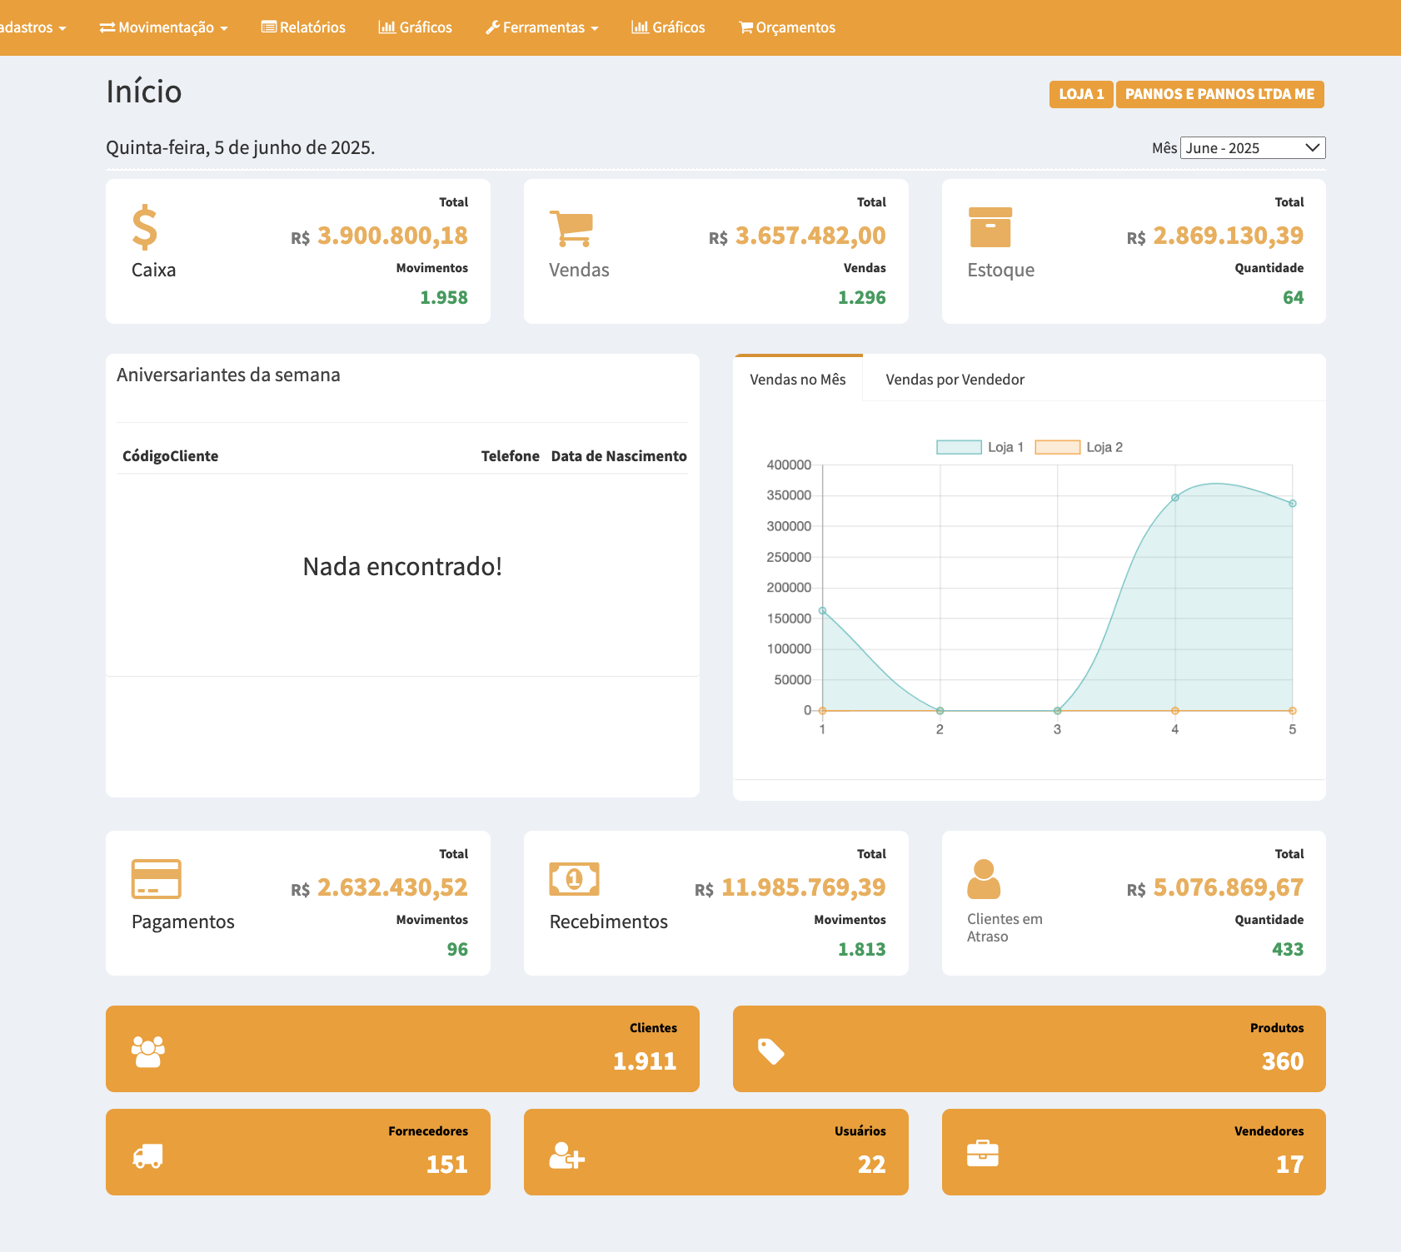Expand the Ferramentas menu
The height and width of the screenshot is (1252, 1401).
coord(542,27)
